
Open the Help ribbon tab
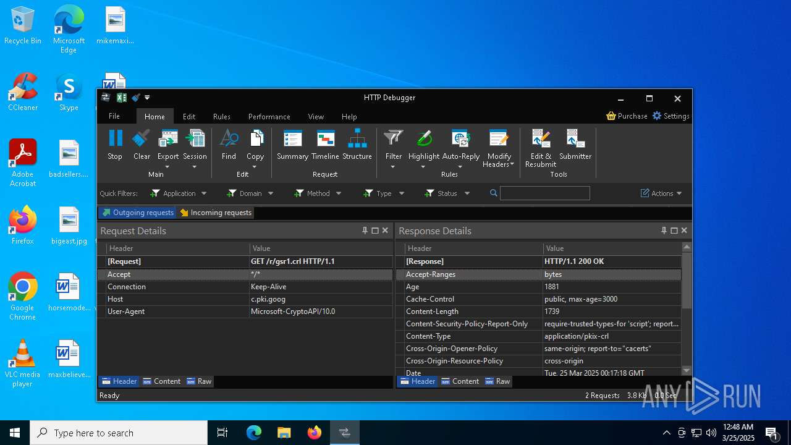coord(349,116)
